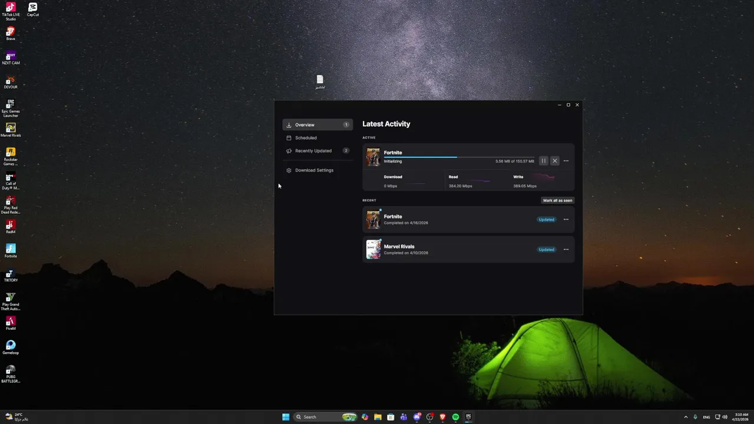Select Brave desktop shortcut
The width and height of the screenshot is (754, 424).
11,34
